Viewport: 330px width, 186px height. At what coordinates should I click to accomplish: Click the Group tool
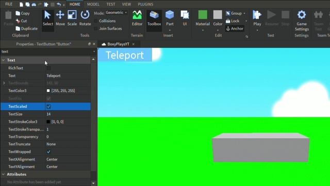coord(234,13)
